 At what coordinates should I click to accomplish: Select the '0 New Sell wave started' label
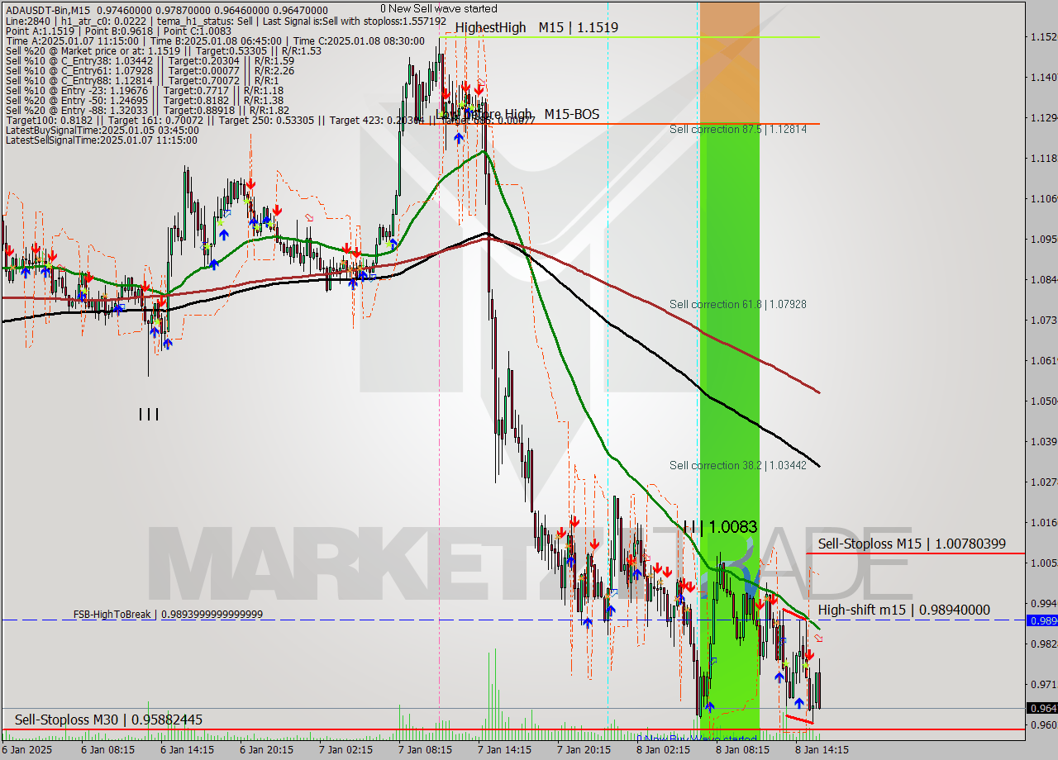tap(439, 9)
